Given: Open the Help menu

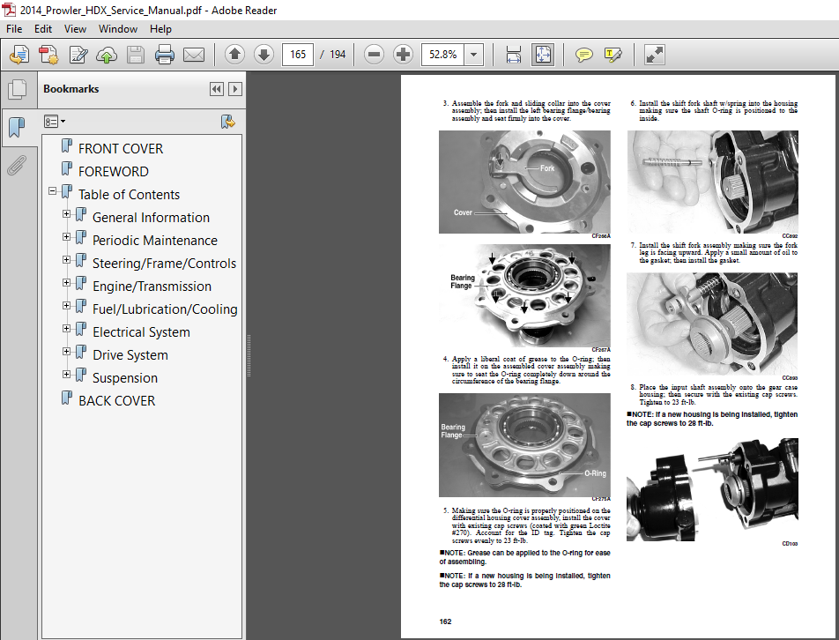Looking at the screenshot, I should [x=160, y=29].
